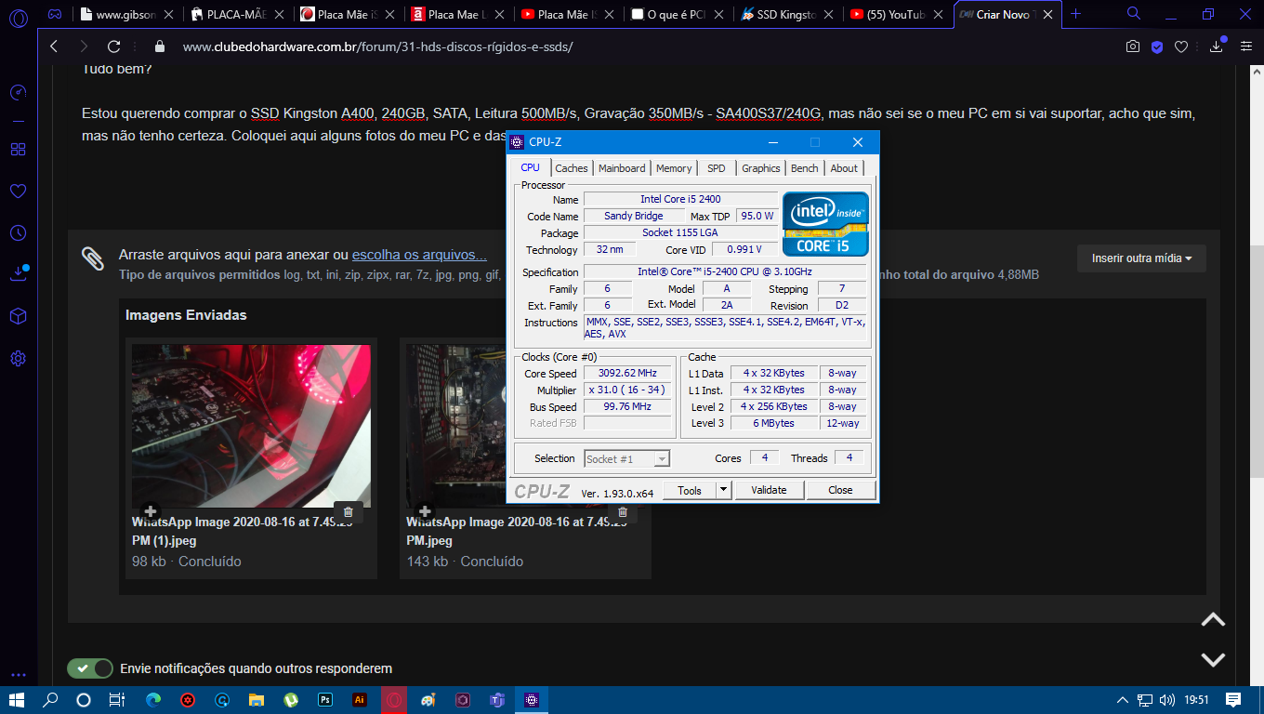
Task: Open Illustrator from the taskbar
Action: click(x=360, y=700)
